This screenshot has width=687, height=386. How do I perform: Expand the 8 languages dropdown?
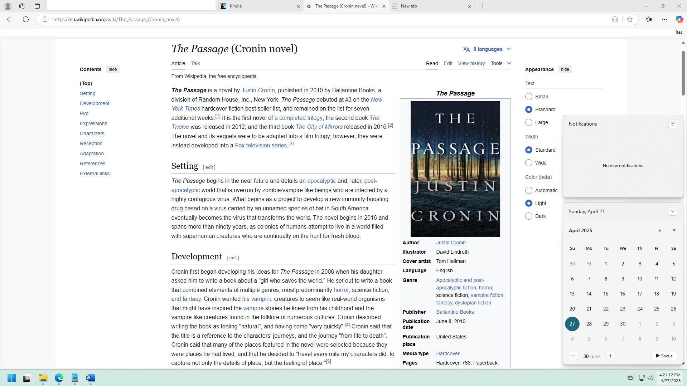(487, 49)
